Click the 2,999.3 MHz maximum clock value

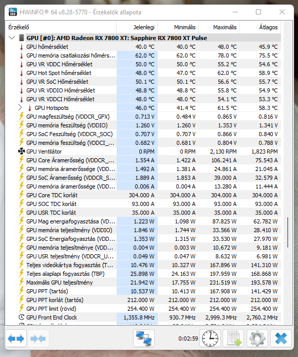pyautogui.click(x=221, y=317)
